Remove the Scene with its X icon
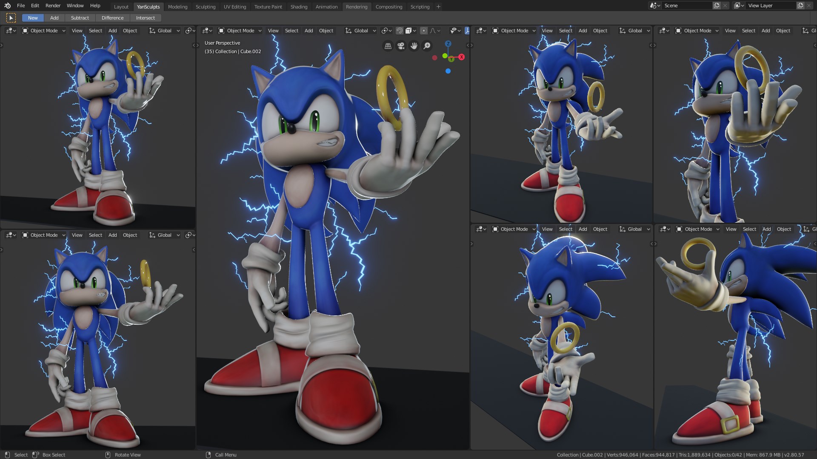The image size is (817, 459). point(725,6)
